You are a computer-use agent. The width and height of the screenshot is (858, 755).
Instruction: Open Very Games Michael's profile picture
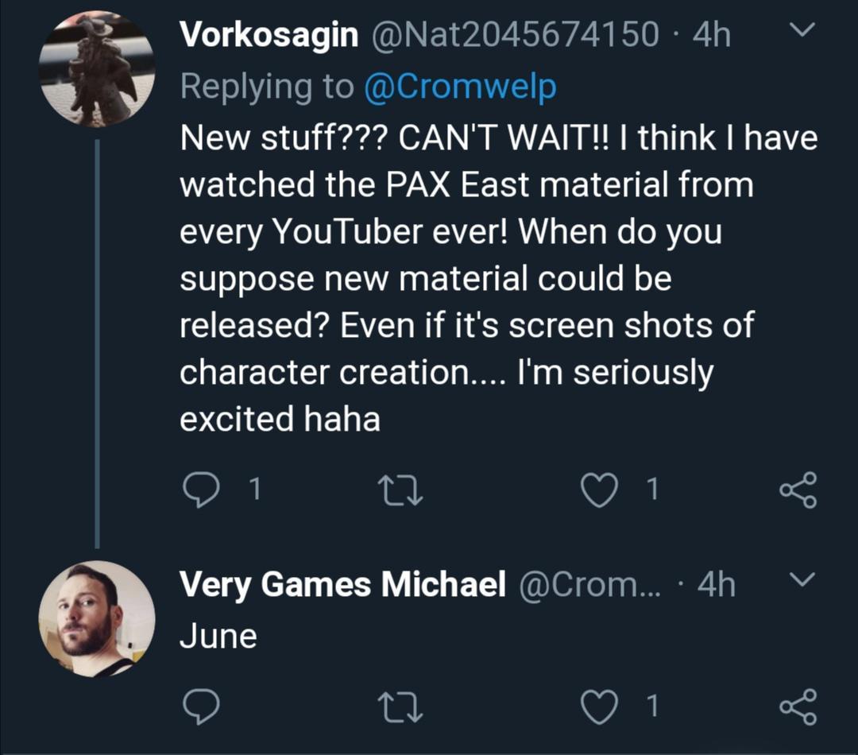[97, 619]
